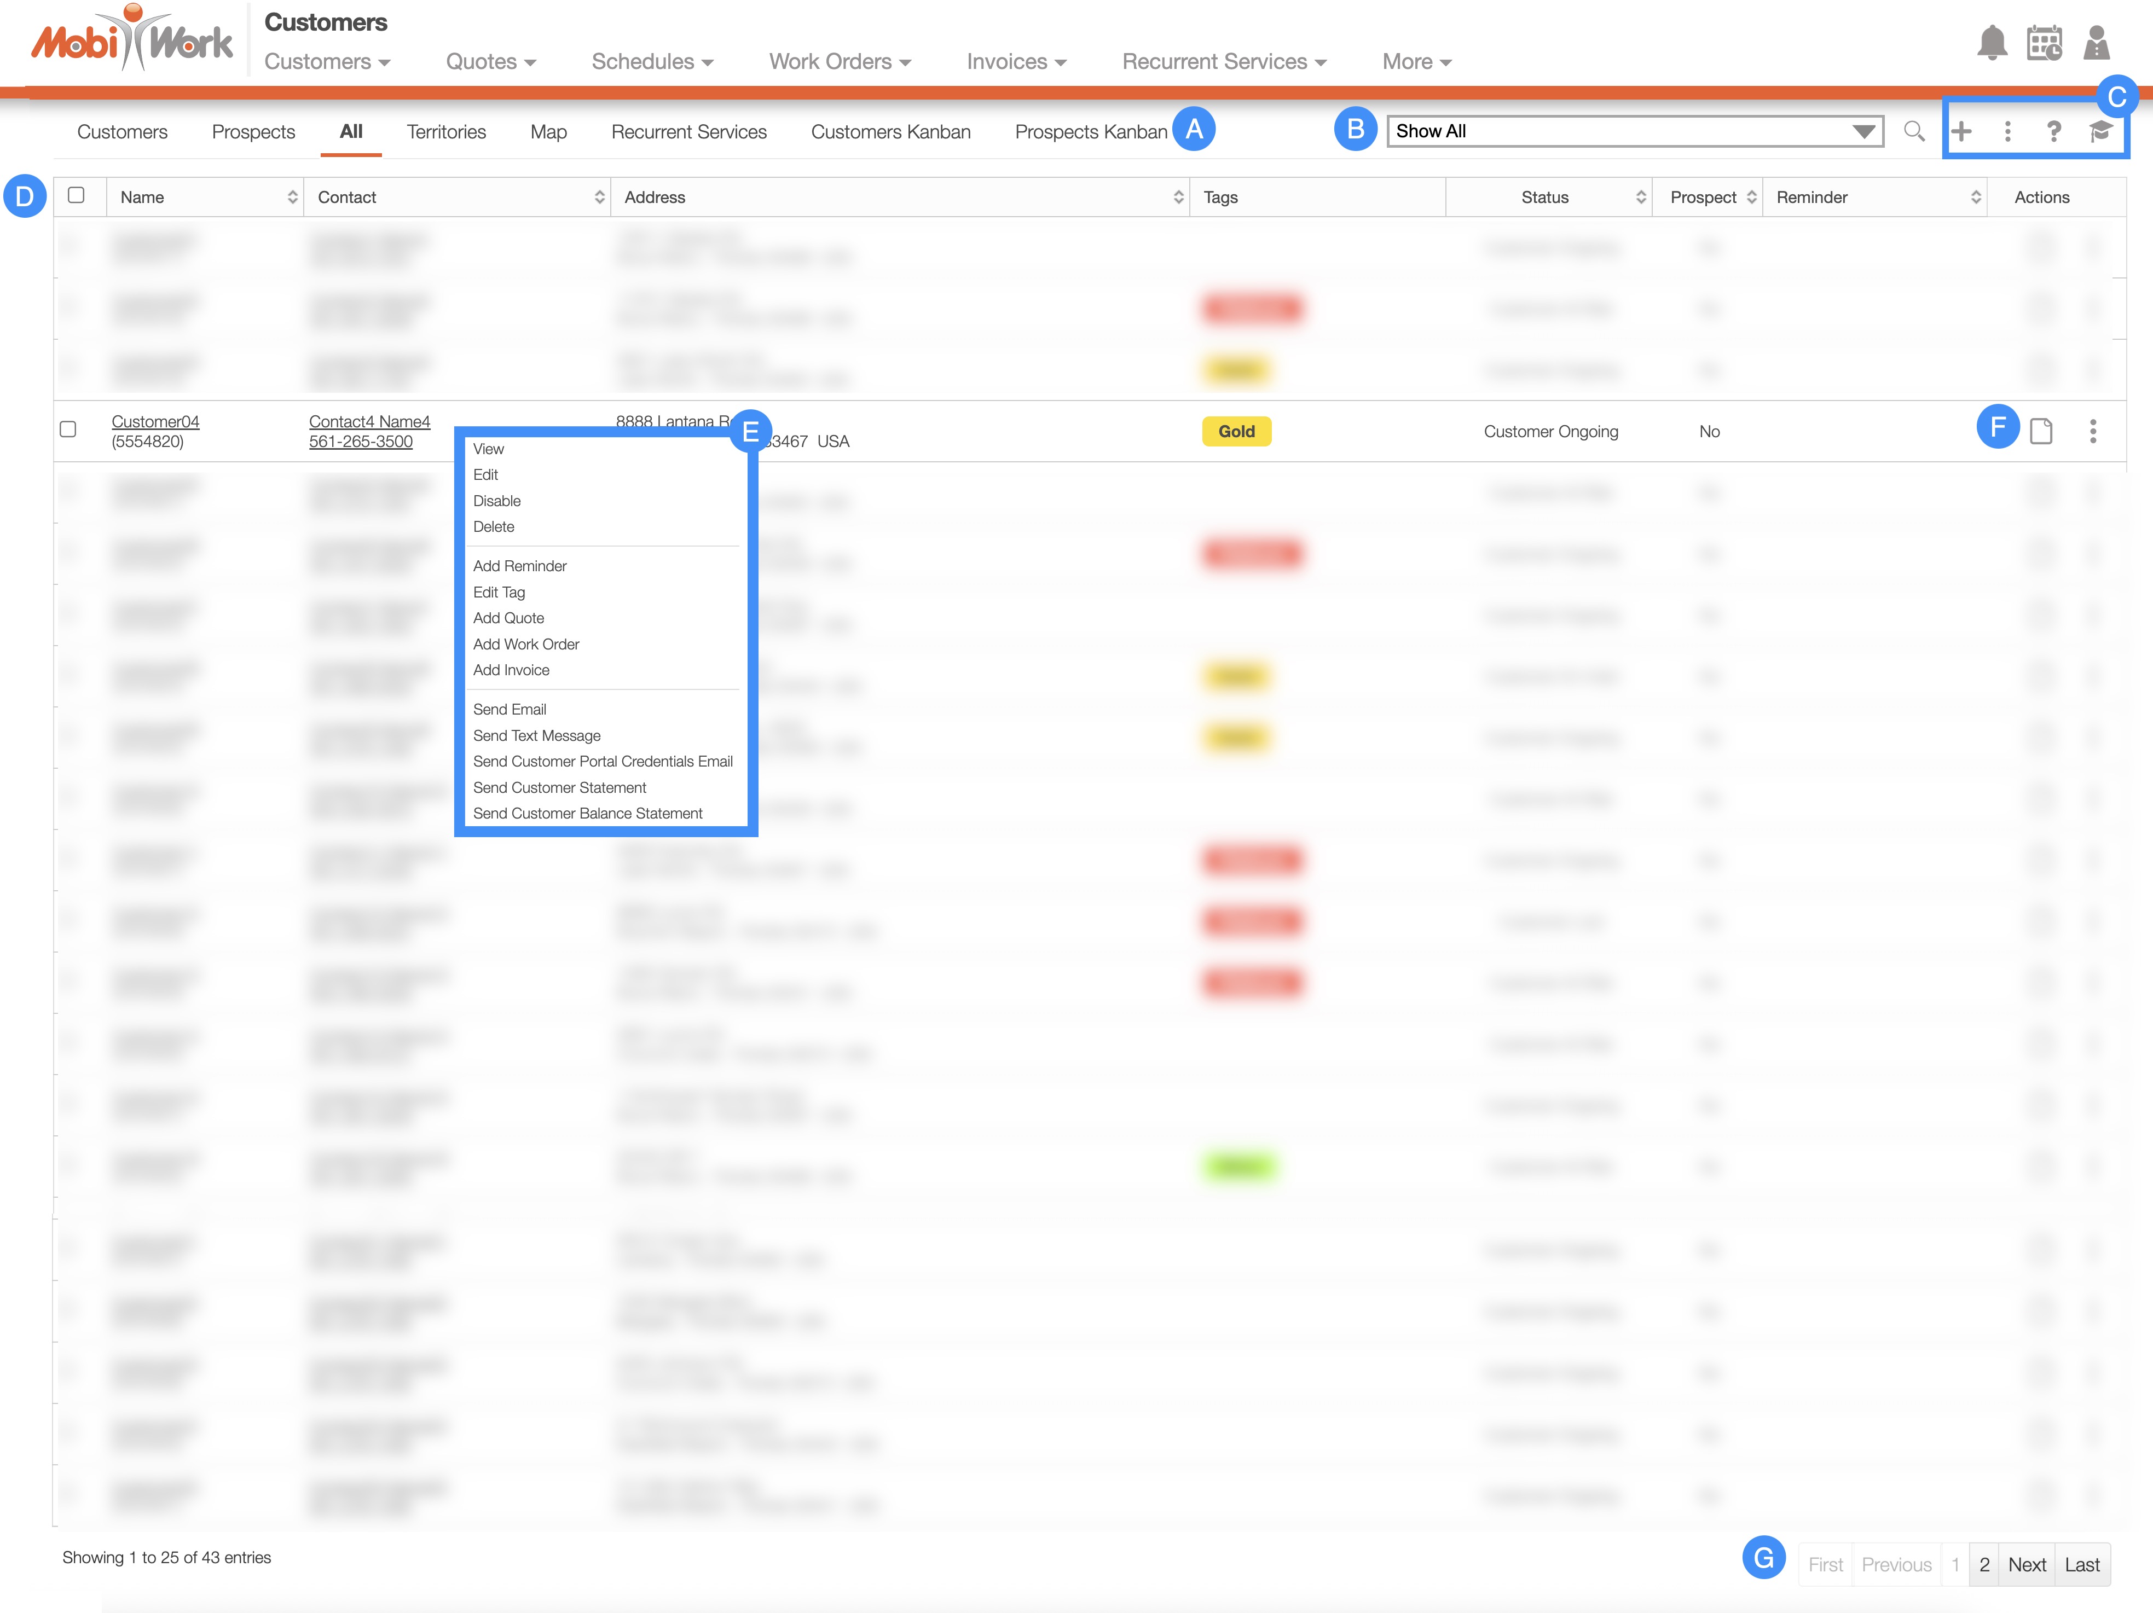Open the Customer04 name link
Viewport: 2153px width, 1613px height.
tap(155, 421)
